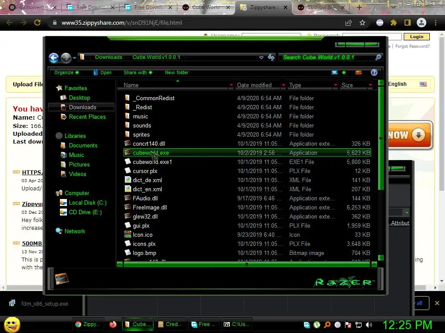Open the _CommonRedist folder
This screenshot has height=333, width=445.
tap(153, 98)
